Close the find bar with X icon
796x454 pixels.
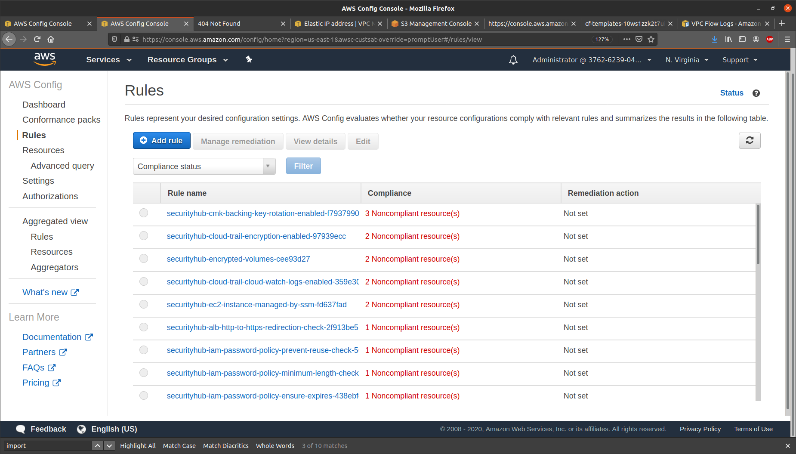click(787, 446)
